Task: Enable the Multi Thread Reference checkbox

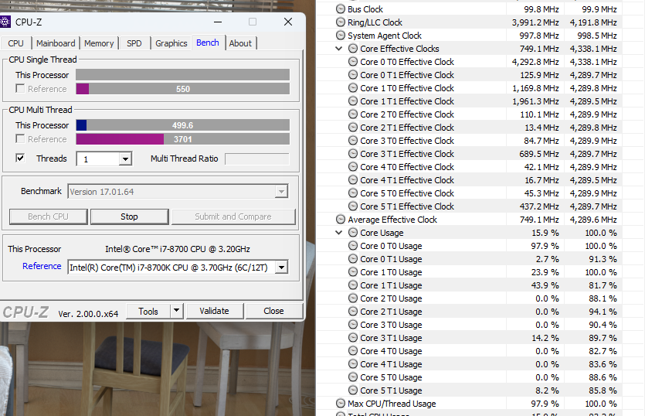Action: pyautogui.click(x=20, y=139)
